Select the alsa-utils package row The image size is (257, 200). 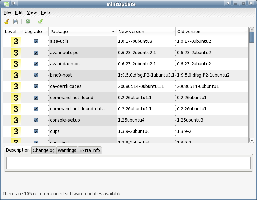click(126, 42)
